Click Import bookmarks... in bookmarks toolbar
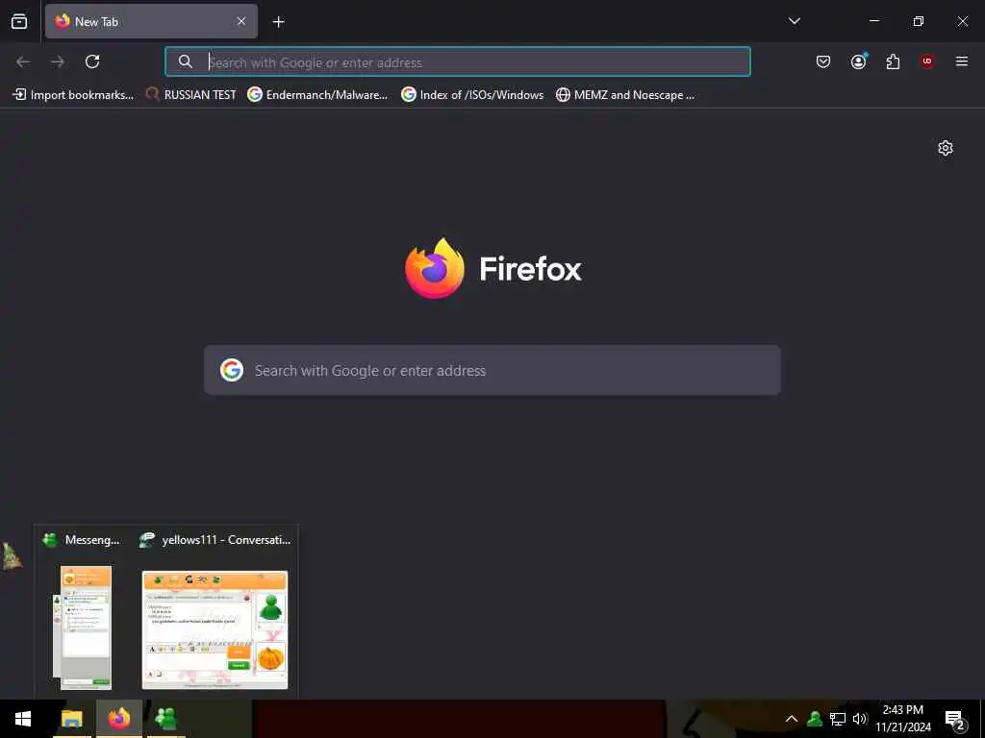The height and width of the screenshot is (738, 985). [x=73, y=95]
